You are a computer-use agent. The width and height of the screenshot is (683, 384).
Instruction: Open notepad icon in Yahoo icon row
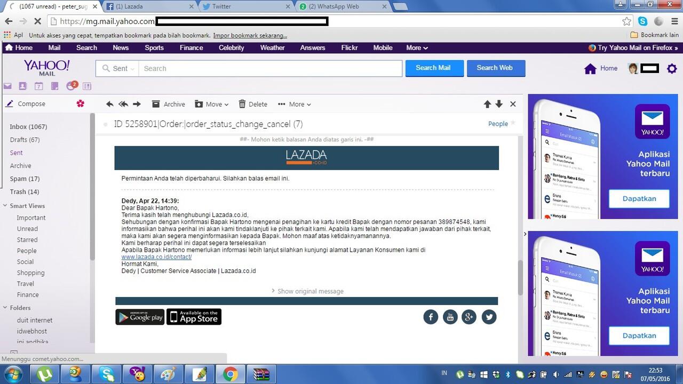tap(54, 86)
